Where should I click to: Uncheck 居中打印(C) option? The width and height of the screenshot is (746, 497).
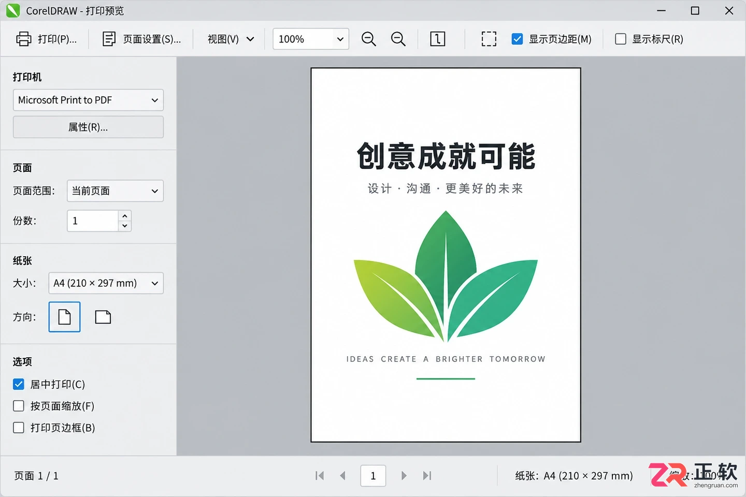pyautogui.click(x=19, y=384)
